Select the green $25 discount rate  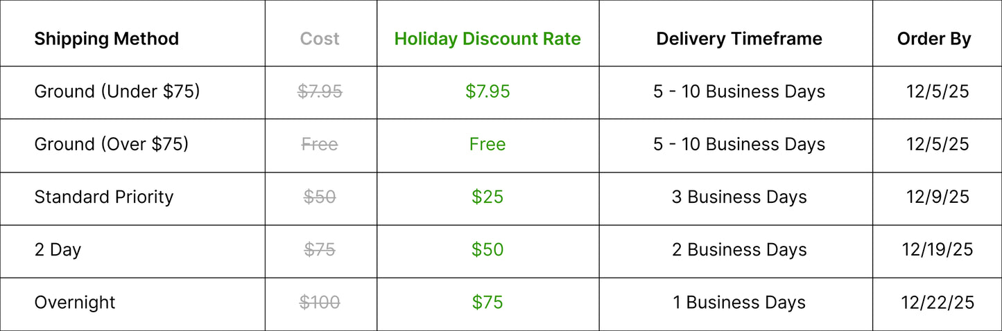click(x=487, y=197)
